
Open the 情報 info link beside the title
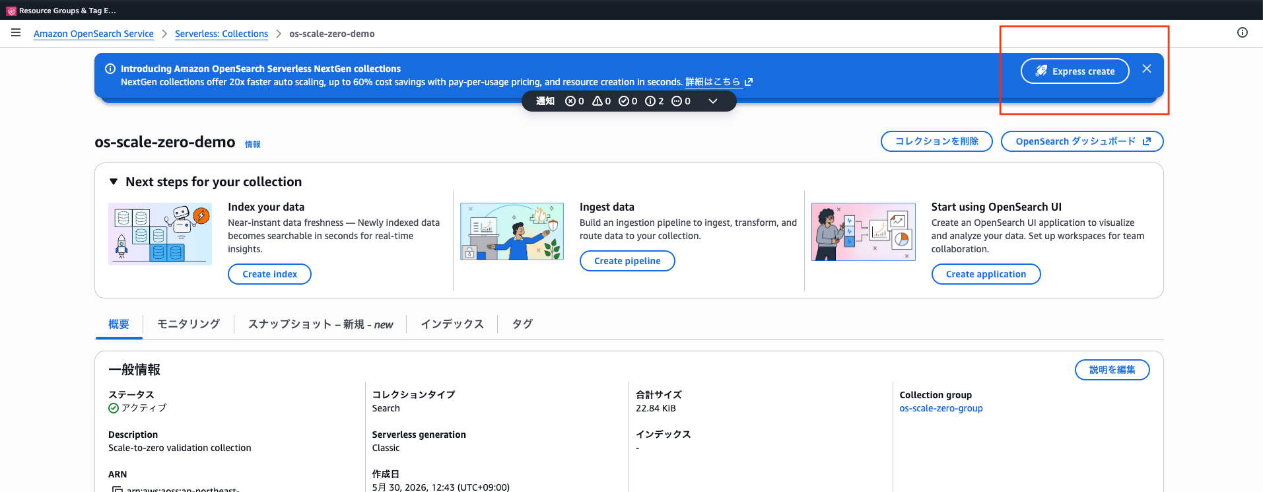(253, 144)
